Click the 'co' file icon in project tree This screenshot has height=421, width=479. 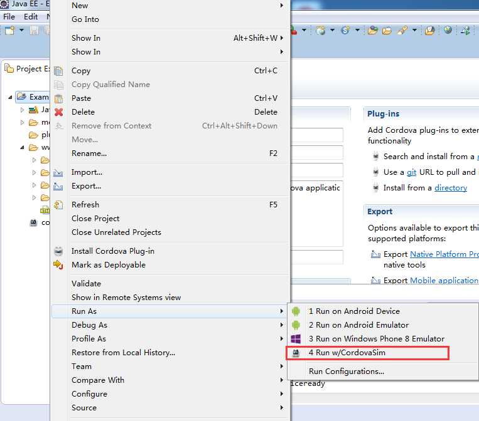(33, 223)
